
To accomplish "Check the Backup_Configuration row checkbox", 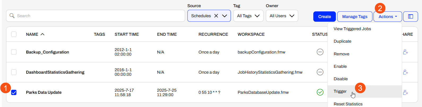I will pyautogui.click(x=14, y=52).
